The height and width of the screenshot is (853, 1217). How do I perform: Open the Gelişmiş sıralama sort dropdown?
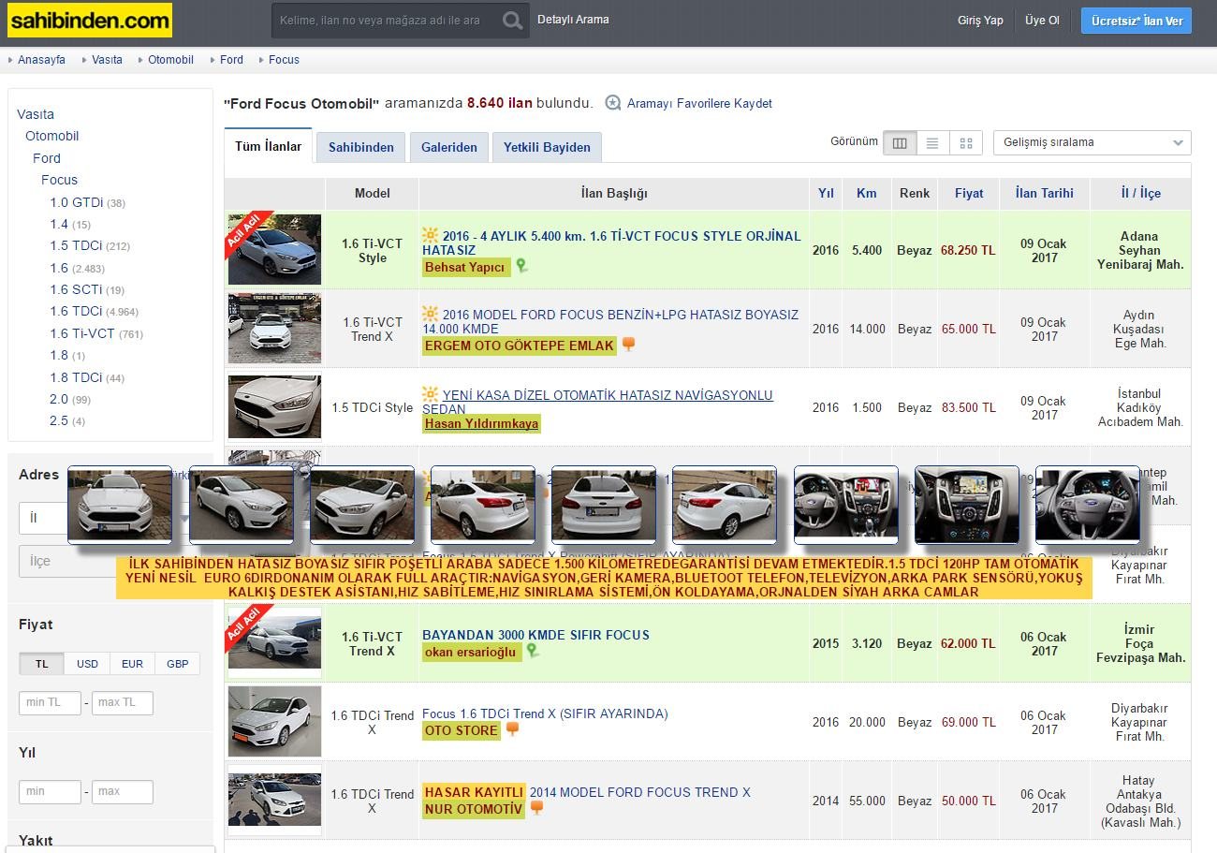1092,142
